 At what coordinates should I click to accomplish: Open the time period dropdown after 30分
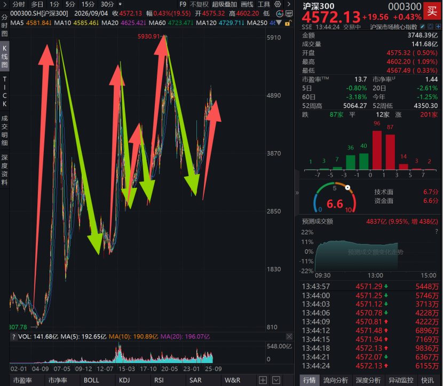[120, 4]
